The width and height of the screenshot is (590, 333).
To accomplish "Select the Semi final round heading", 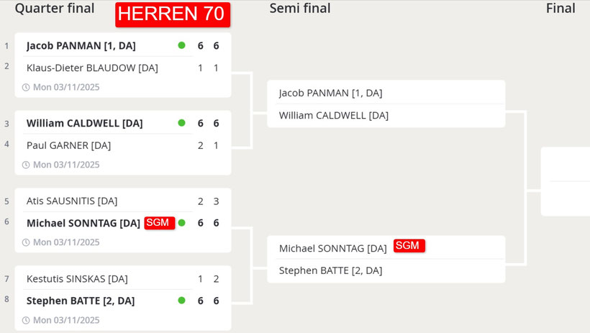I will tap(300, 9).
